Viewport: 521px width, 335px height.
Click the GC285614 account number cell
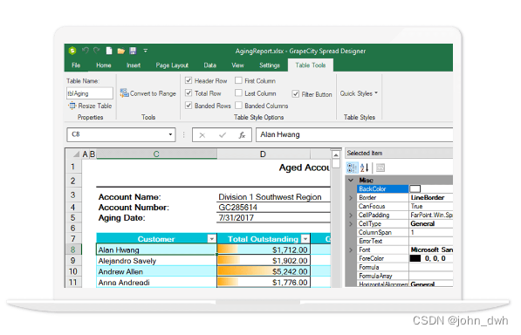point(273,208)
